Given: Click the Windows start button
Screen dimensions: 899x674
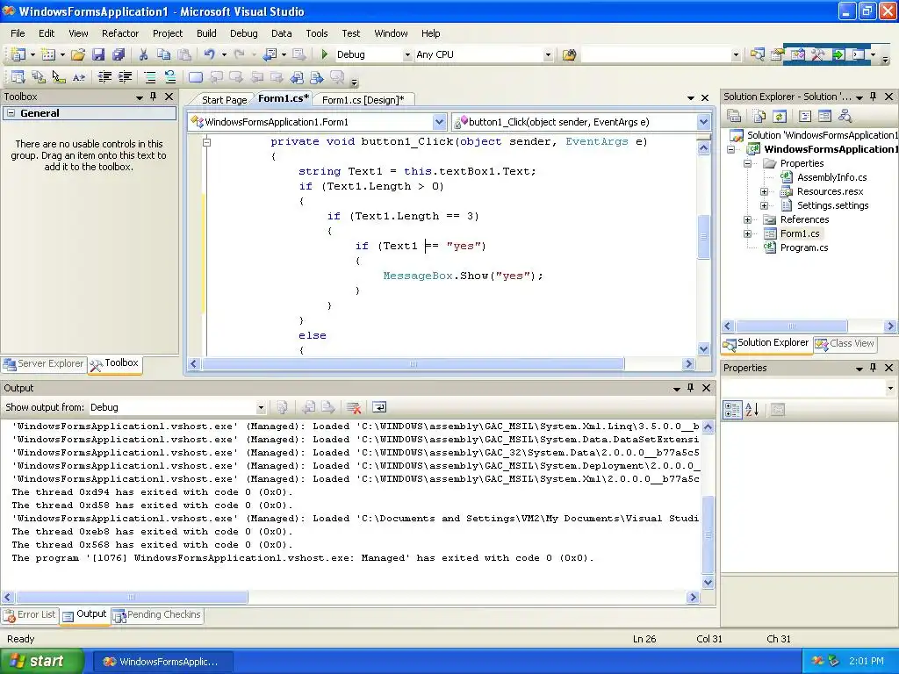Looking at the screenshot, I should (42, 662).
